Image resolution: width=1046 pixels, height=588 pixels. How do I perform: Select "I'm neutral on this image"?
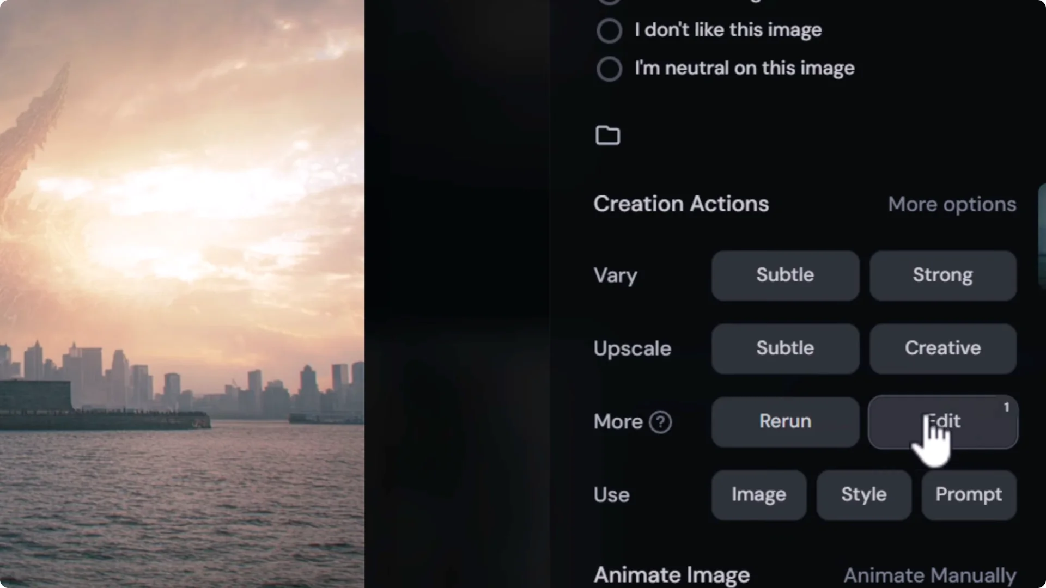click(x=609, y=69)
